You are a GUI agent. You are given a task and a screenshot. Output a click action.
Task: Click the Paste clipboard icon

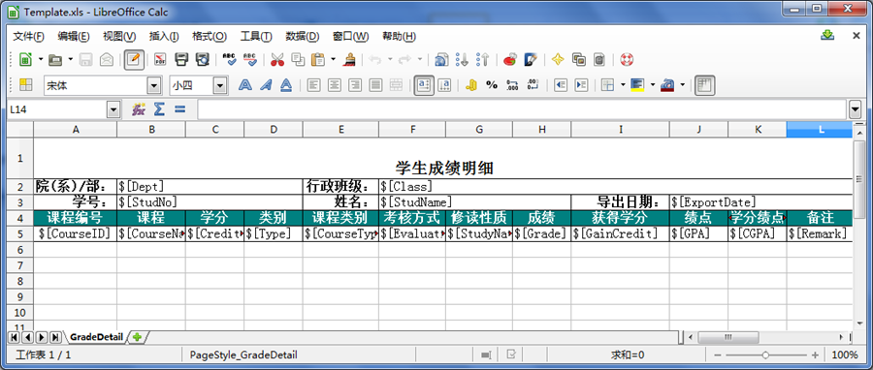318,59
